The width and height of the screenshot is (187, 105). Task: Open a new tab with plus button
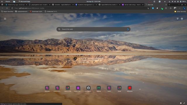(169, 5)
